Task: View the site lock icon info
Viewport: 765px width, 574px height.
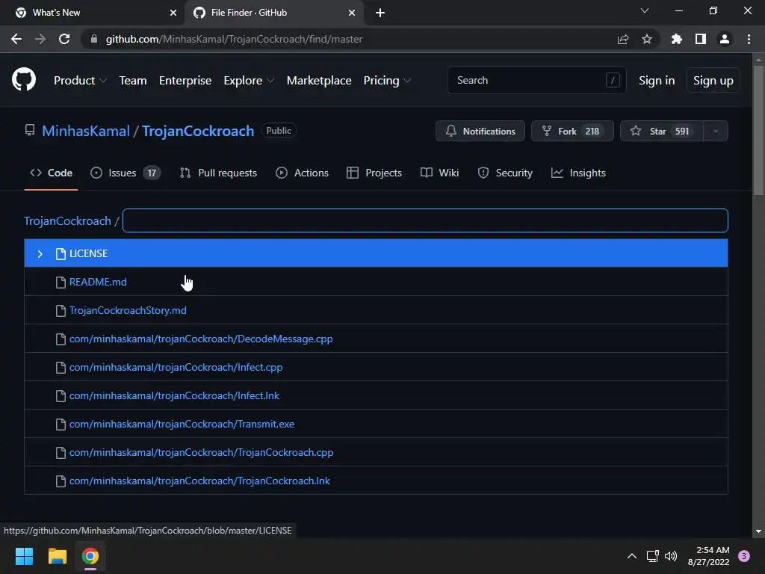Action: 94,39
